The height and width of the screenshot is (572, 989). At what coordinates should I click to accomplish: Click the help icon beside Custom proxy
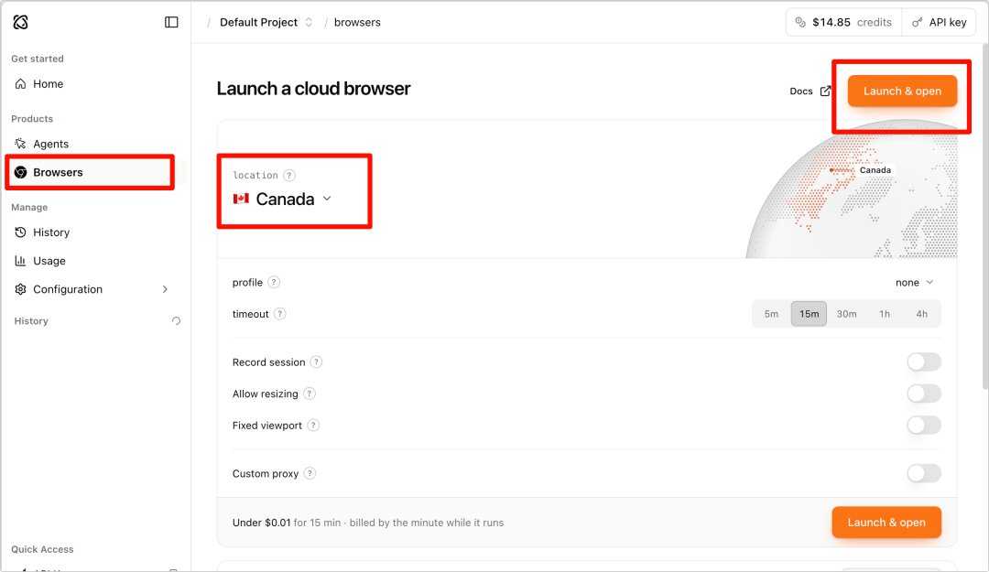point(310,473)
